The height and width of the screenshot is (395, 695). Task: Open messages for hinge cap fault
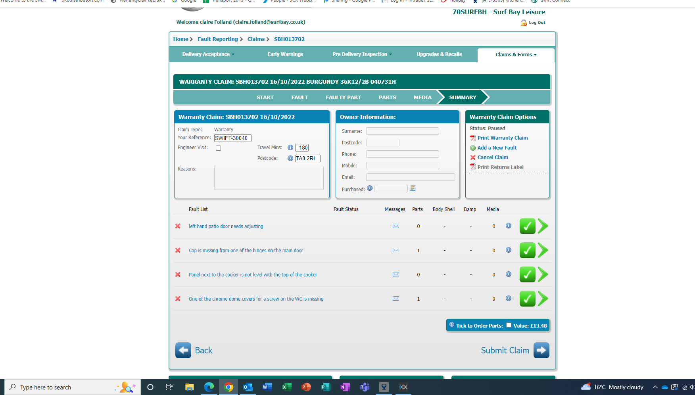pos(396,250)
